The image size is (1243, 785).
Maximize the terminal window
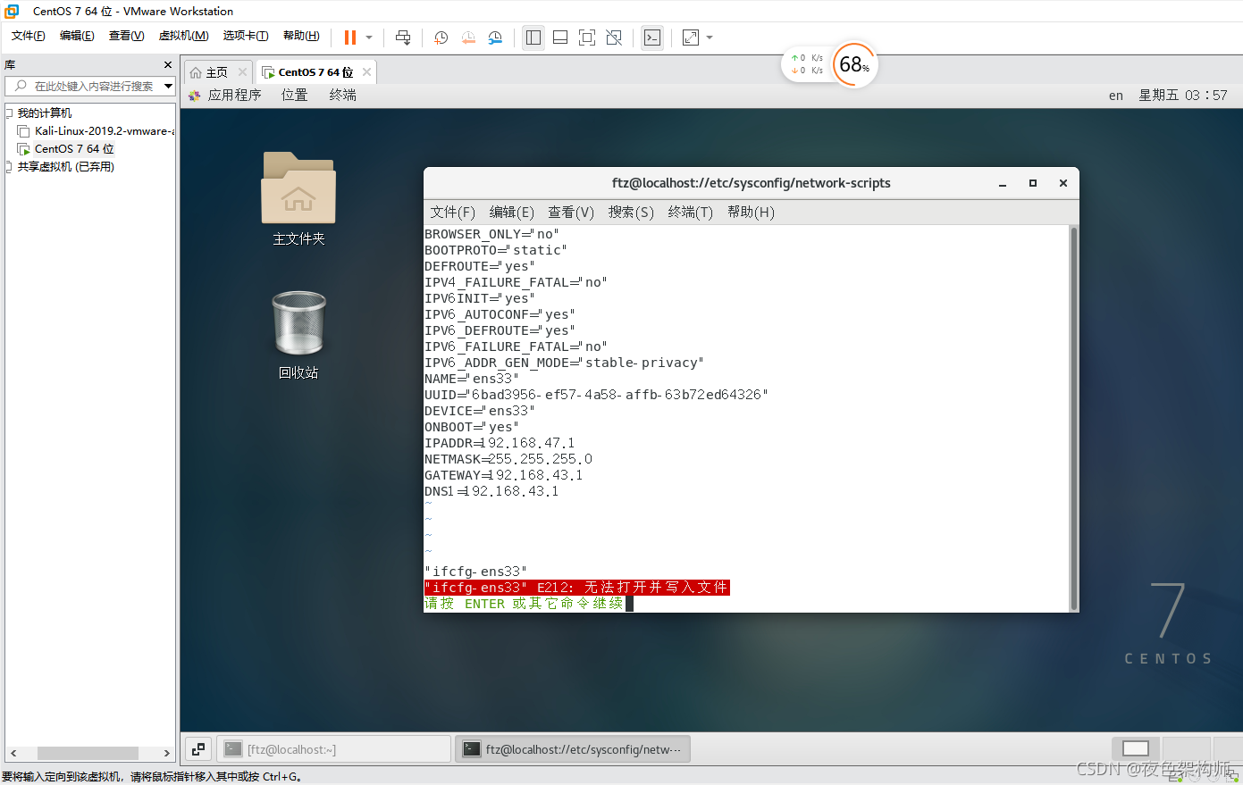1033,183
